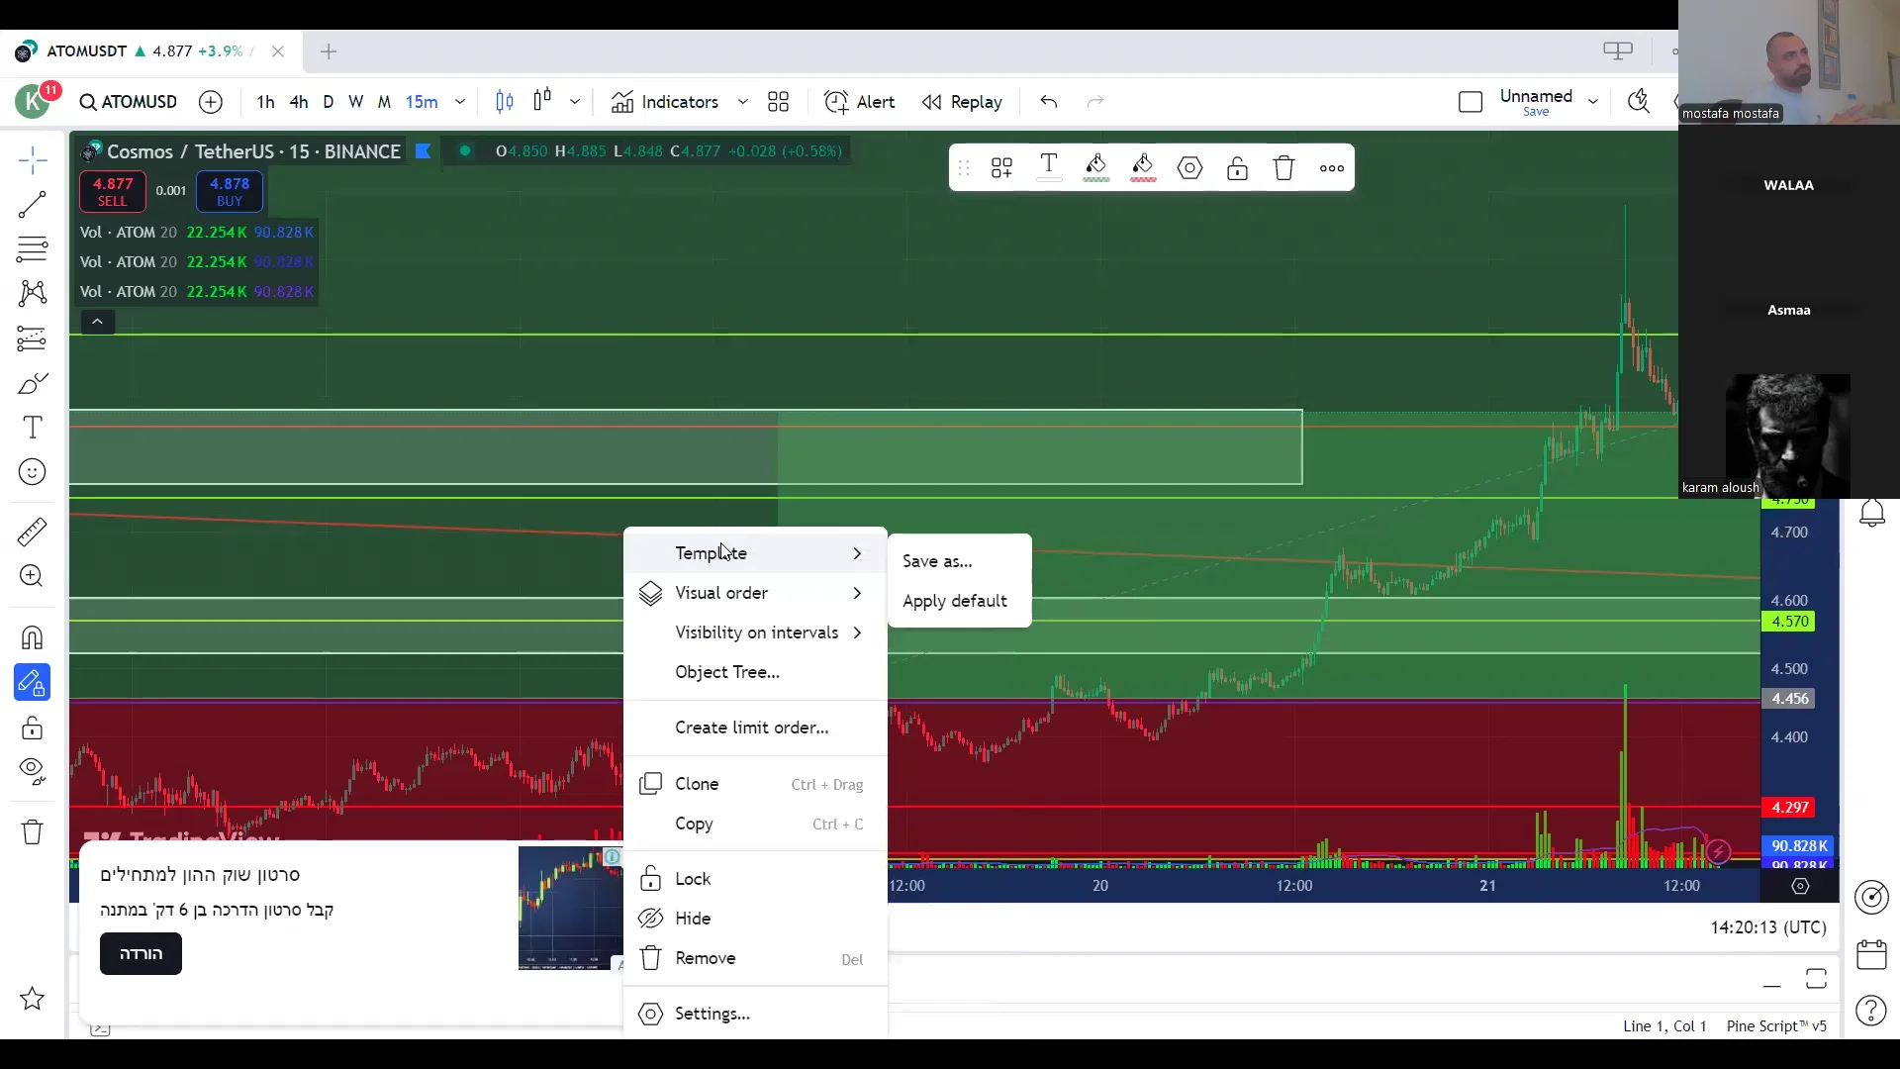
Task: Open drawing settings hexagon icon
Action: point(1190,168)
